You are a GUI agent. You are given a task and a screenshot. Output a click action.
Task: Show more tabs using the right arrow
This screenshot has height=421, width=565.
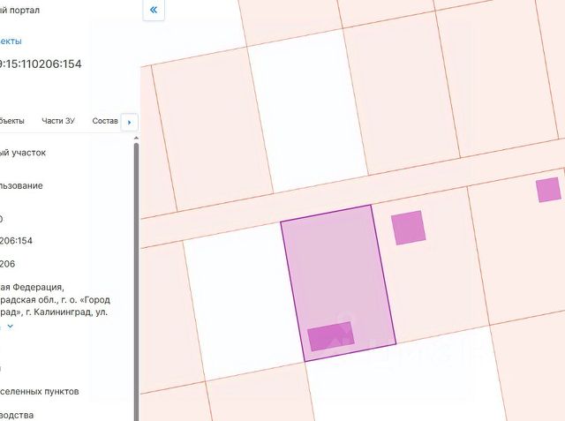tap(130, 123)
